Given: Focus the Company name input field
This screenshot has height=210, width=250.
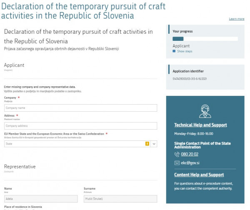Looking at the screenshot, I should tap(81, 108).
